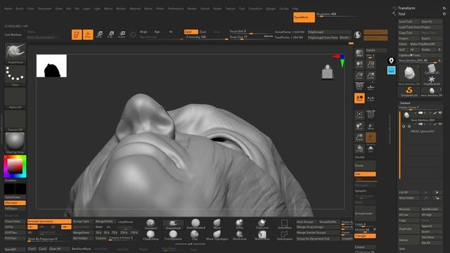Click the Actual size icon
The width and height of the screenshot is (450, 253).
click(371, 64)
